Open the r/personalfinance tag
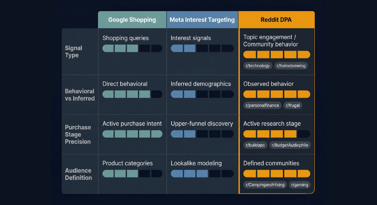The image size is (377, 205). 262,105
